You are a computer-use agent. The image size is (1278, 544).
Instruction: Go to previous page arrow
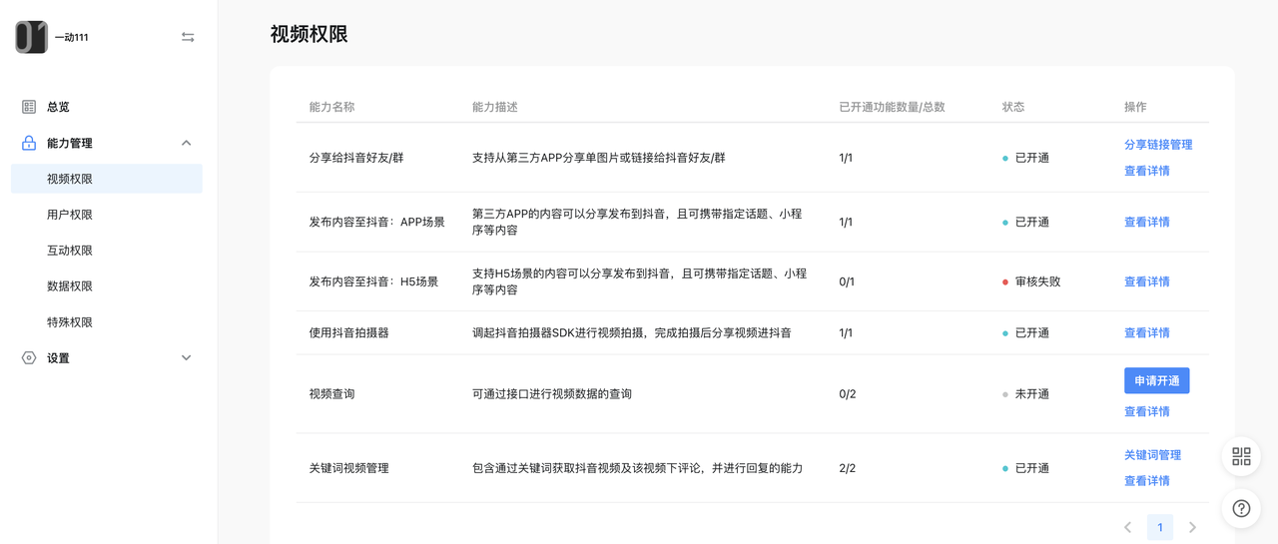coord(1127,527)
